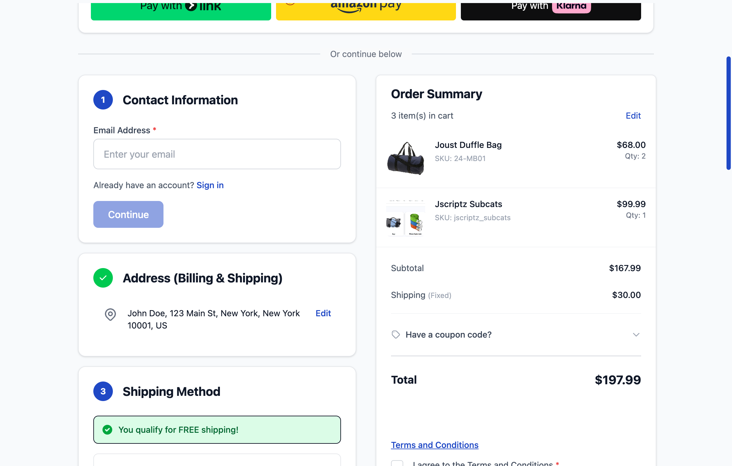Click the Pay with Link button

click(x=181, y=8)
